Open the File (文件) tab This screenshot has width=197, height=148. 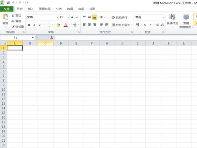(x=7, y=9)
